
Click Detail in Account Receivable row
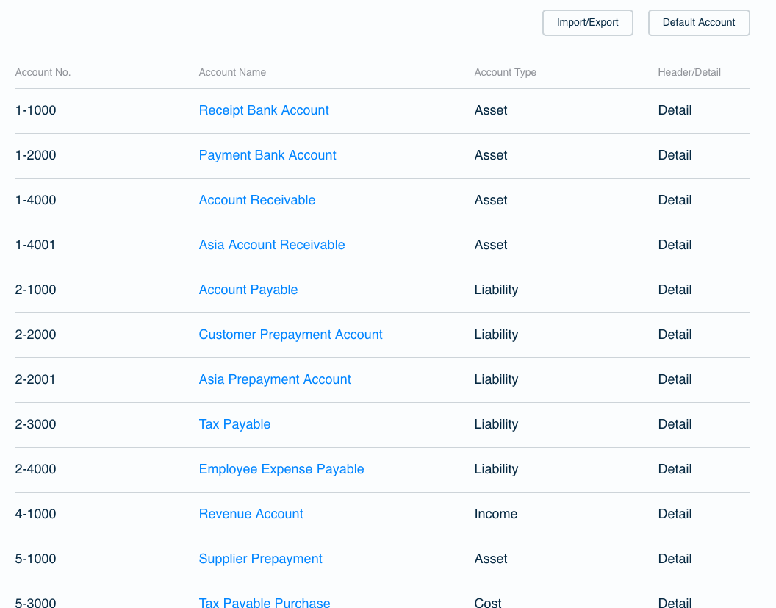675,200
